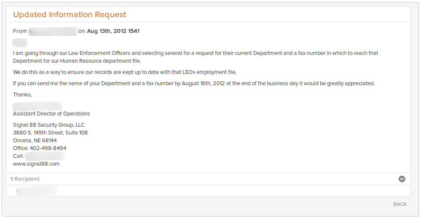Click the Omaha, NE 68144 line

pyautogui.click(x=35, y=141)
